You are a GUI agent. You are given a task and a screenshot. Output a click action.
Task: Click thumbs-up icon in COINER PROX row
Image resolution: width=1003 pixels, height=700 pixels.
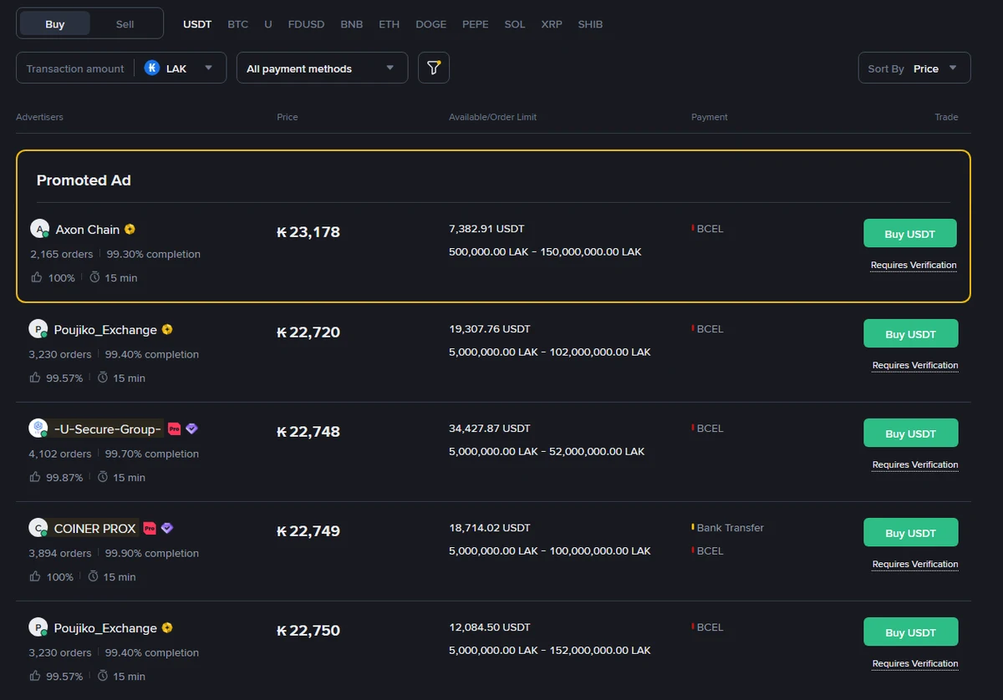click(x=34, y=576)
